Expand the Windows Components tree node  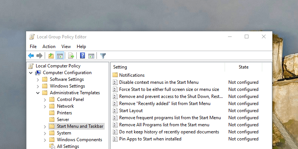[45, 140]
